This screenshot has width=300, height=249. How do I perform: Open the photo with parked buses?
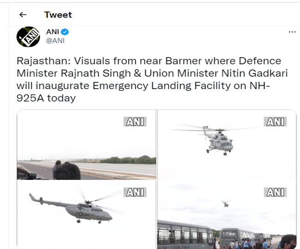pos(227,214)
